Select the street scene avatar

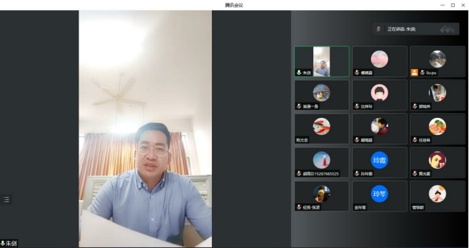tap(321, 93)
